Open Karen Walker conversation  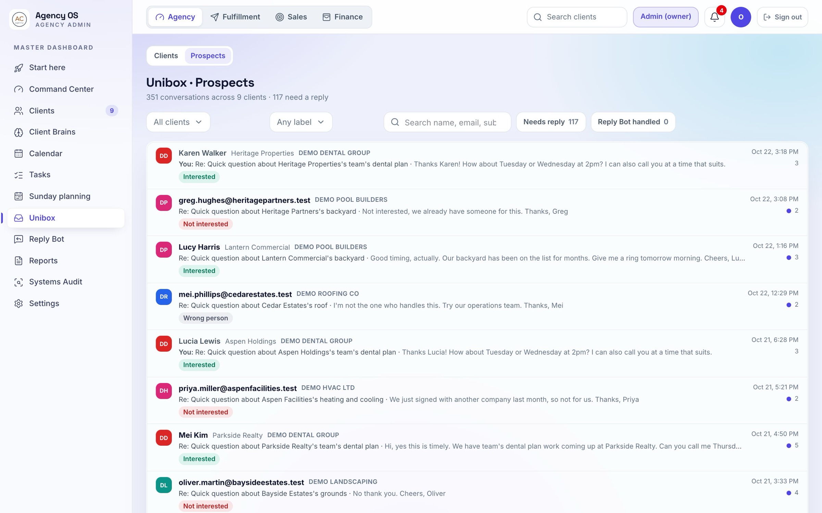[477, 165]
